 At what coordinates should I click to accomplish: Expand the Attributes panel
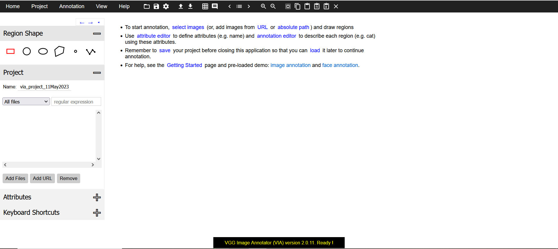(97, 197)
